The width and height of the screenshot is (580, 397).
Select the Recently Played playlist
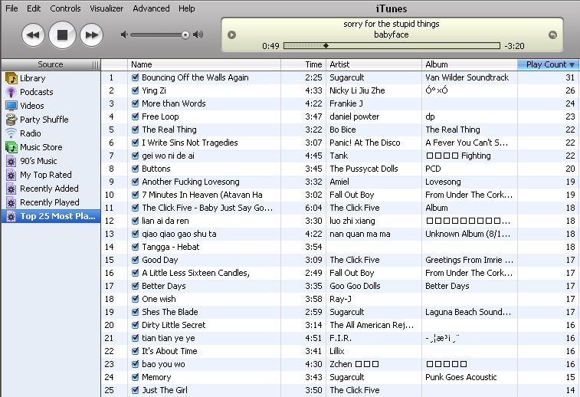click(51, 203)
